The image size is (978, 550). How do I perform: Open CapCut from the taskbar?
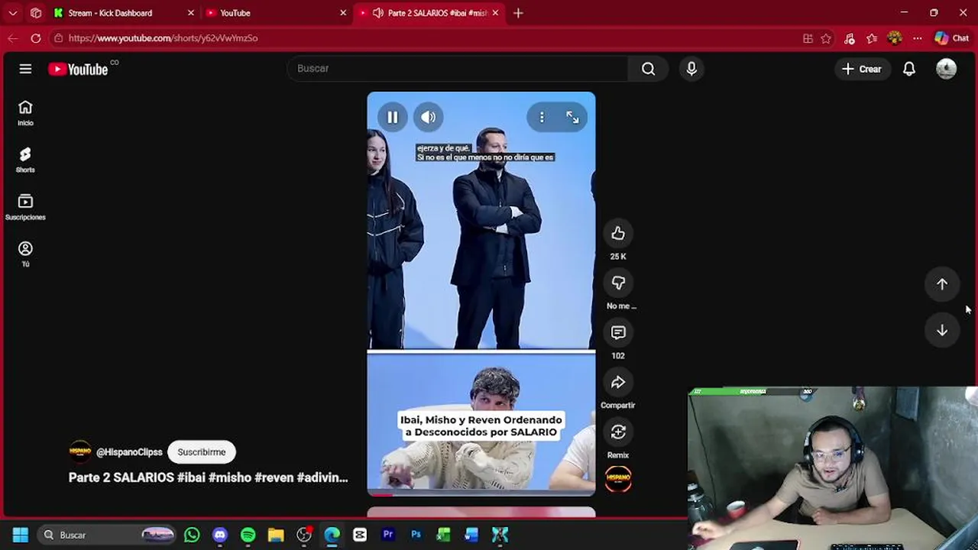(x=360, y=535)
